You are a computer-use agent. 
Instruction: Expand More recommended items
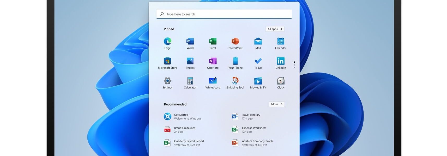(277, 104)
